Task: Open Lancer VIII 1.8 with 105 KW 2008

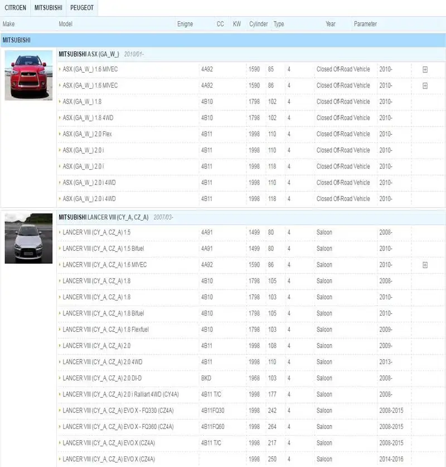Action: click(x=96, y=281)
